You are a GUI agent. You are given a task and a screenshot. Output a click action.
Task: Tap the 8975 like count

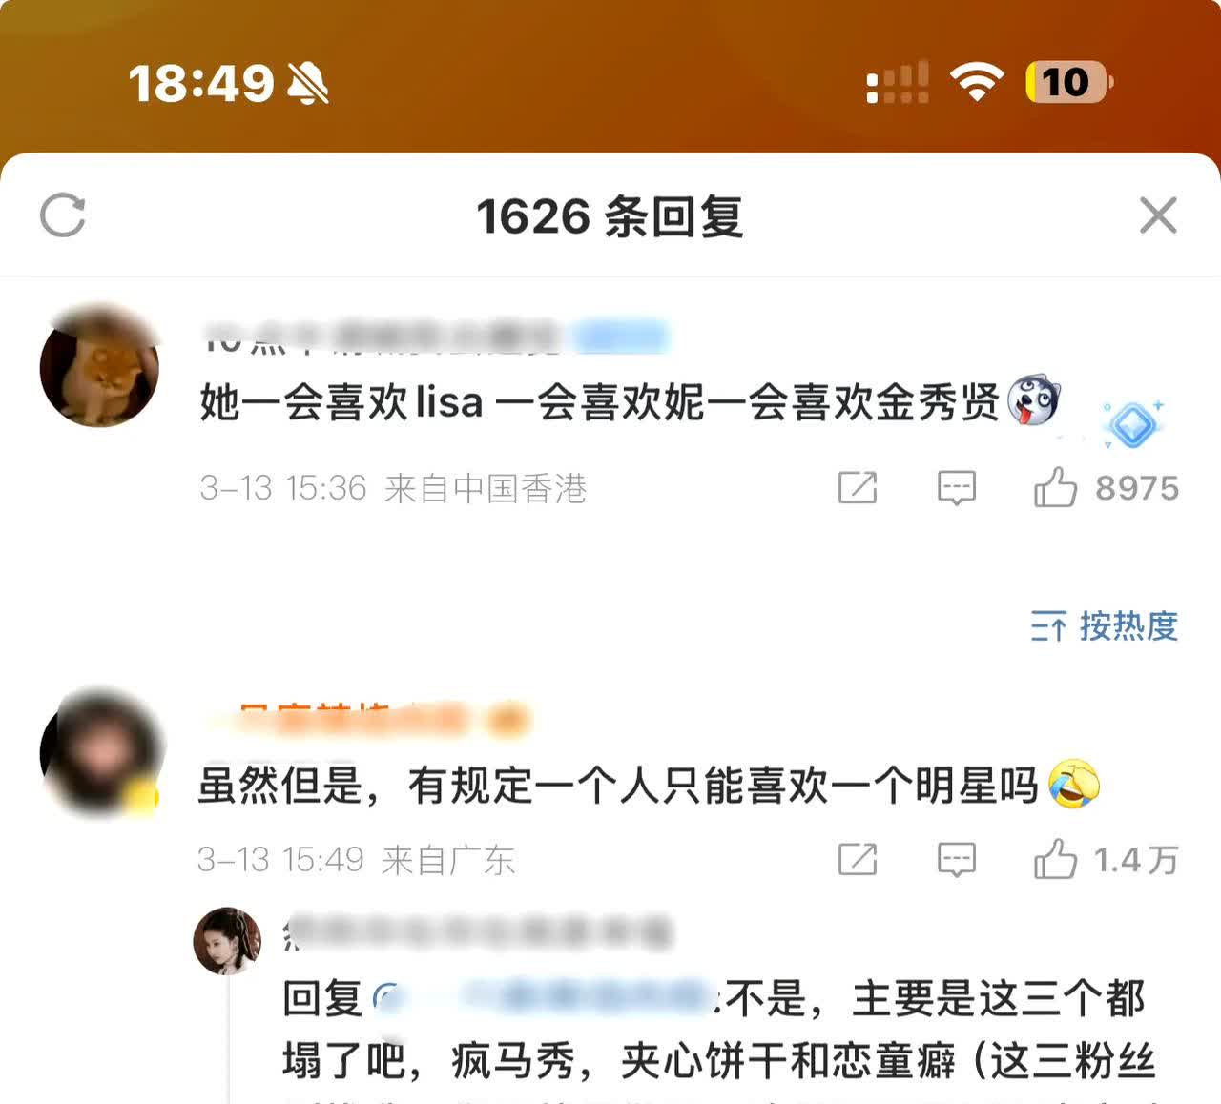tap(1137, 487)
